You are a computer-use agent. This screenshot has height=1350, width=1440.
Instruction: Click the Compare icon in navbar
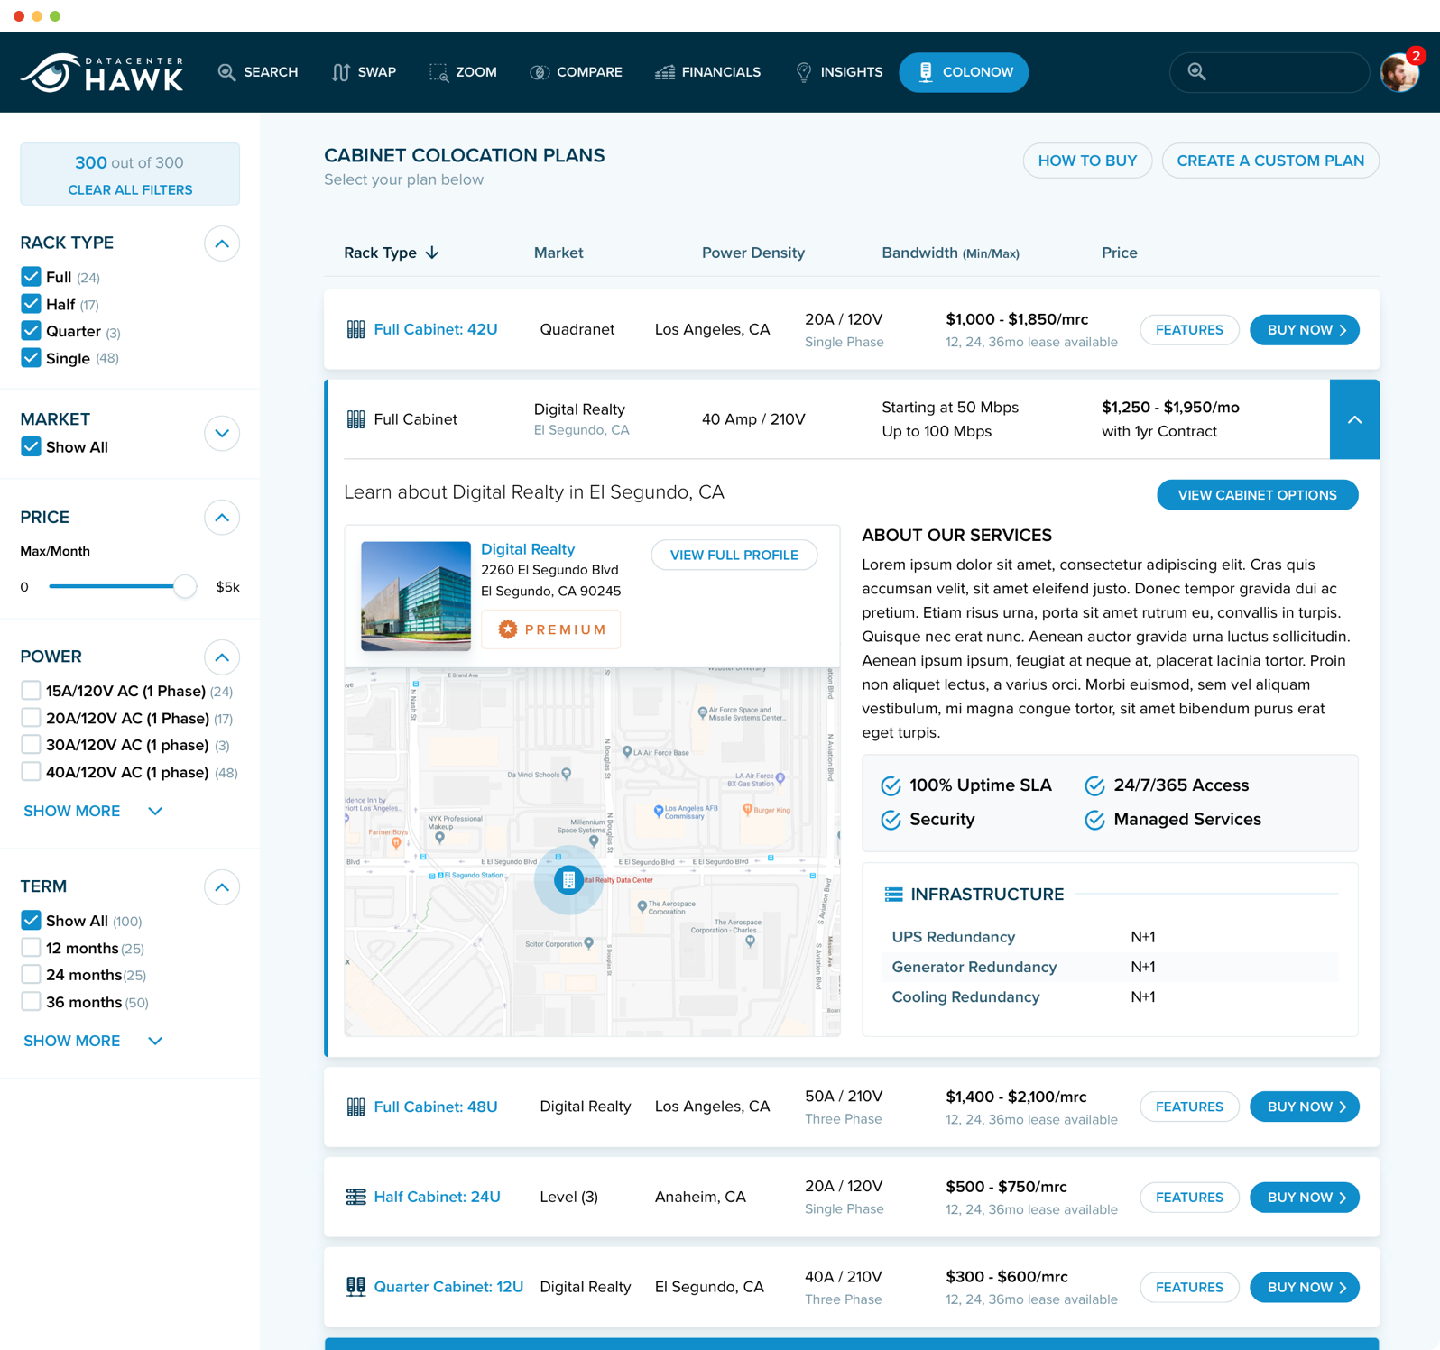pos(540,72)
